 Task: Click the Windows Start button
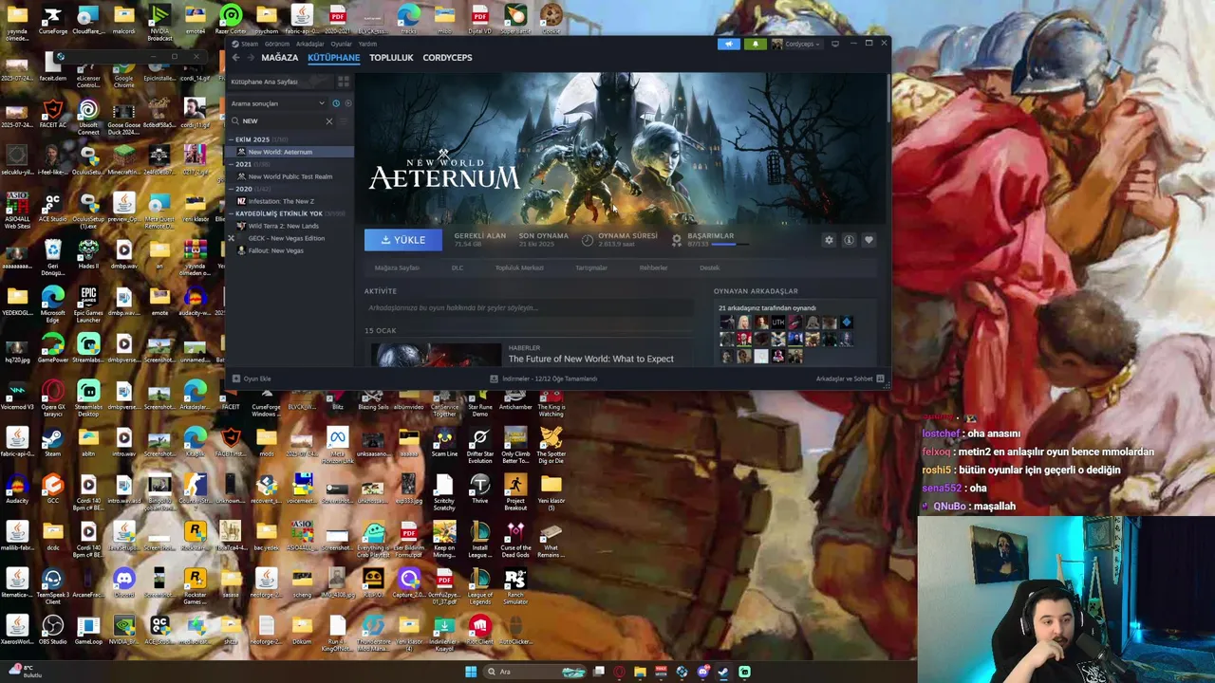click(x=470, y=672)
